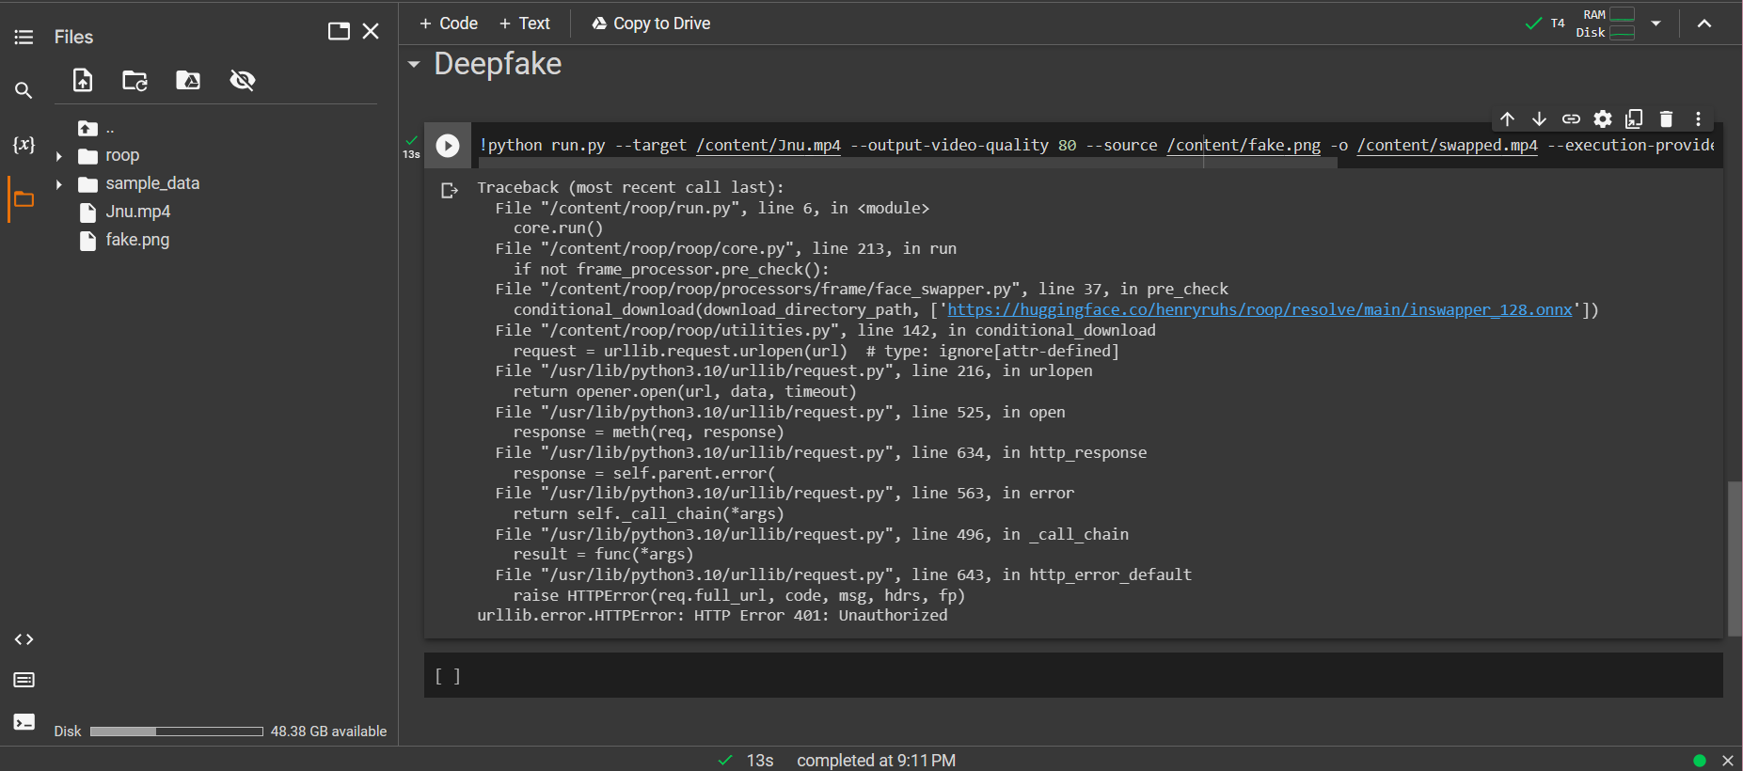Screen dimensions: 1743x771
Task: Open the inswapper_128.onnx huggingface link
Action: click(x=1259, y=310)
